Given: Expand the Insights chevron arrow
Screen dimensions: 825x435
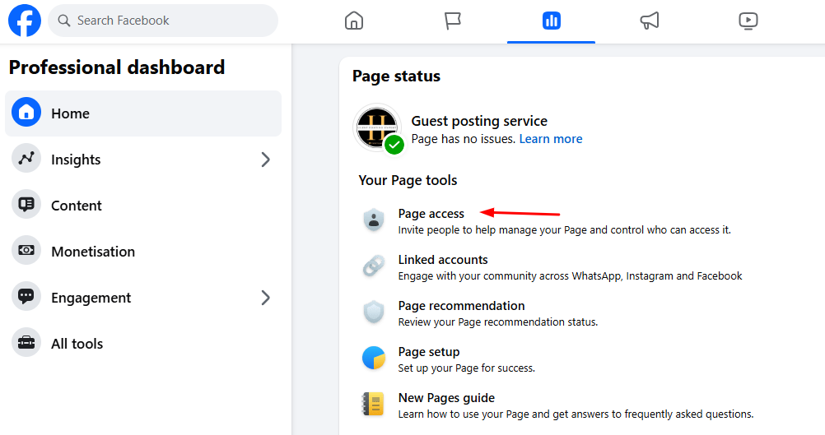Looking at the screenshot, I should 265,160.
